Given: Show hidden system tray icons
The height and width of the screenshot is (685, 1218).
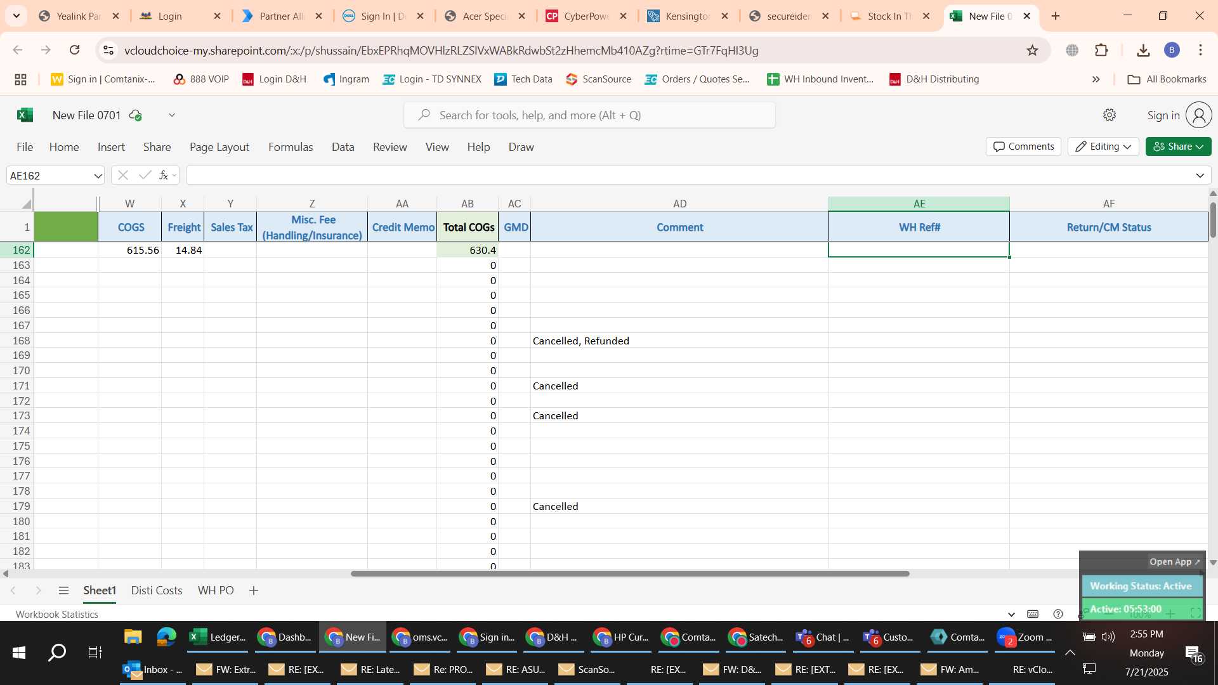Looking at the screenshot, I should pyautogui.click(x=1070, y=653).
